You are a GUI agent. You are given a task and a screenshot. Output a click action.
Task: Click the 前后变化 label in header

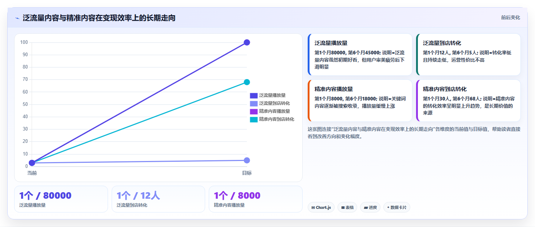tap(510, 17)
